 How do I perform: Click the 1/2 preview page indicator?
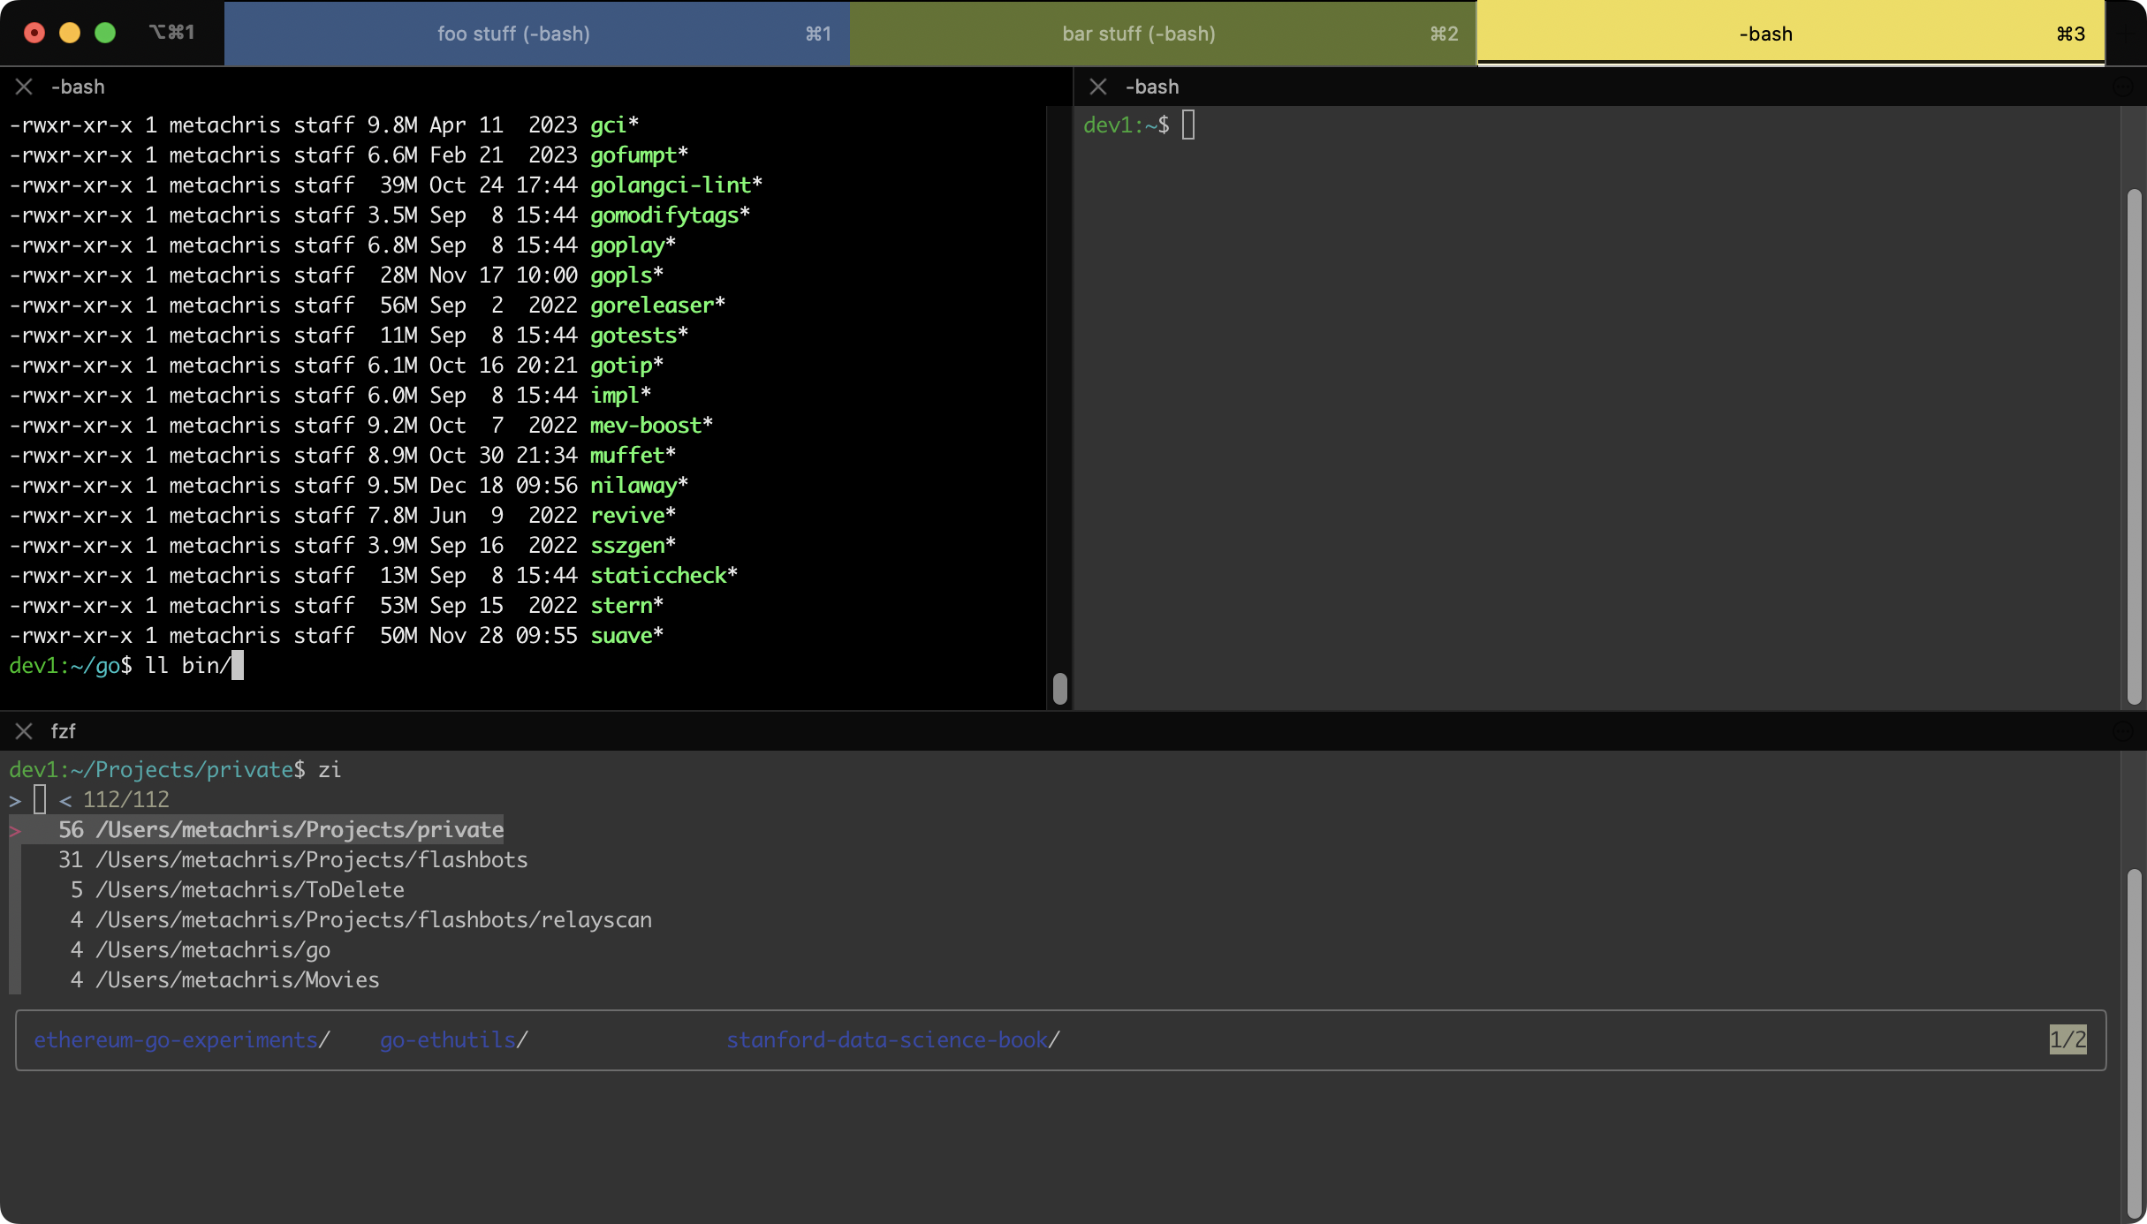pos(2067,1040)
